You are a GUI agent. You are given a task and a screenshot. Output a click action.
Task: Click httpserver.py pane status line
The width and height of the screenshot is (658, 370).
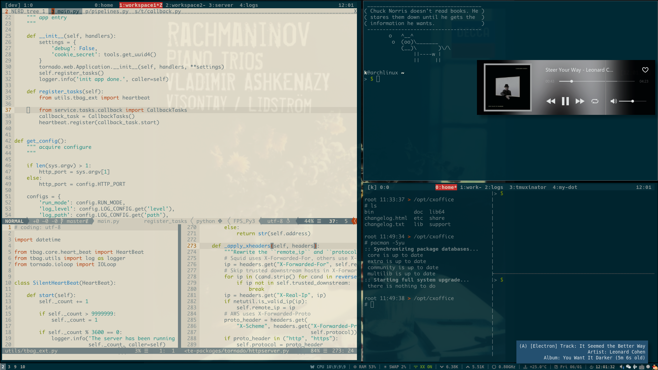point(269,351)
